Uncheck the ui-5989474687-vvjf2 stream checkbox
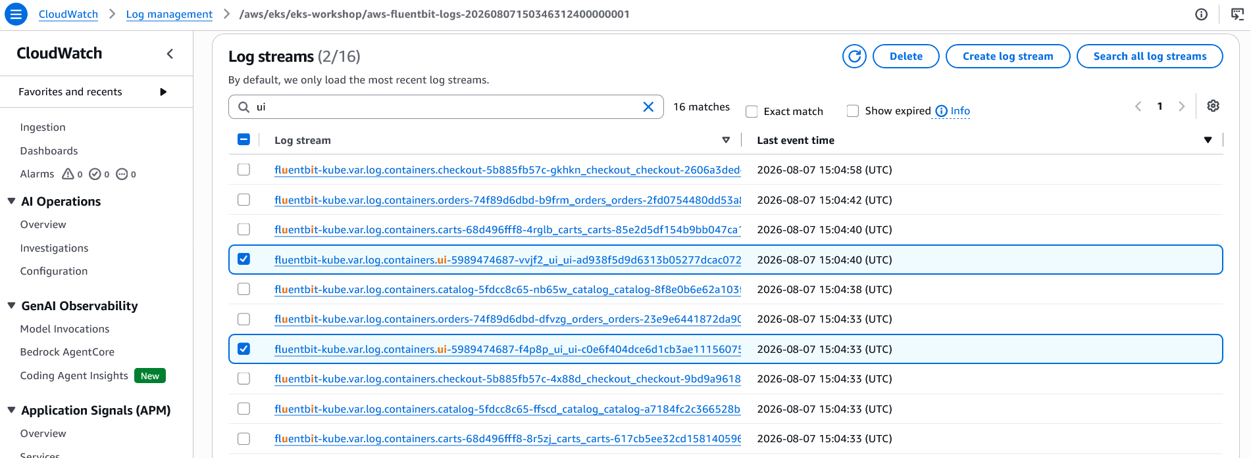Image resolution: width=1251 pixels, height=458 pixels. 243,259
